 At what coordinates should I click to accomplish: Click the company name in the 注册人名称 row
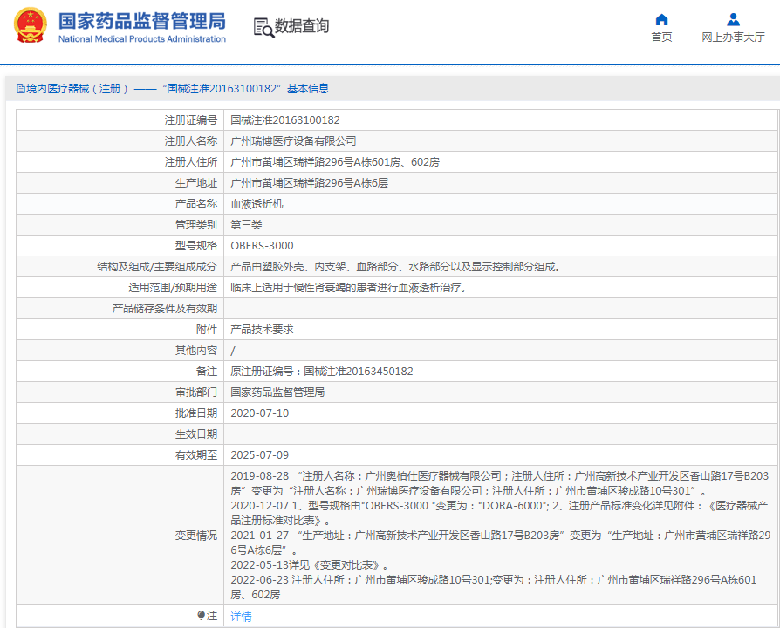293,141
